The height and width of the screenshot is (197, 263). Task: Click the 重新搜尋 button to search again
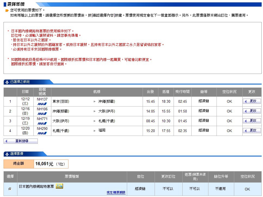21,141
